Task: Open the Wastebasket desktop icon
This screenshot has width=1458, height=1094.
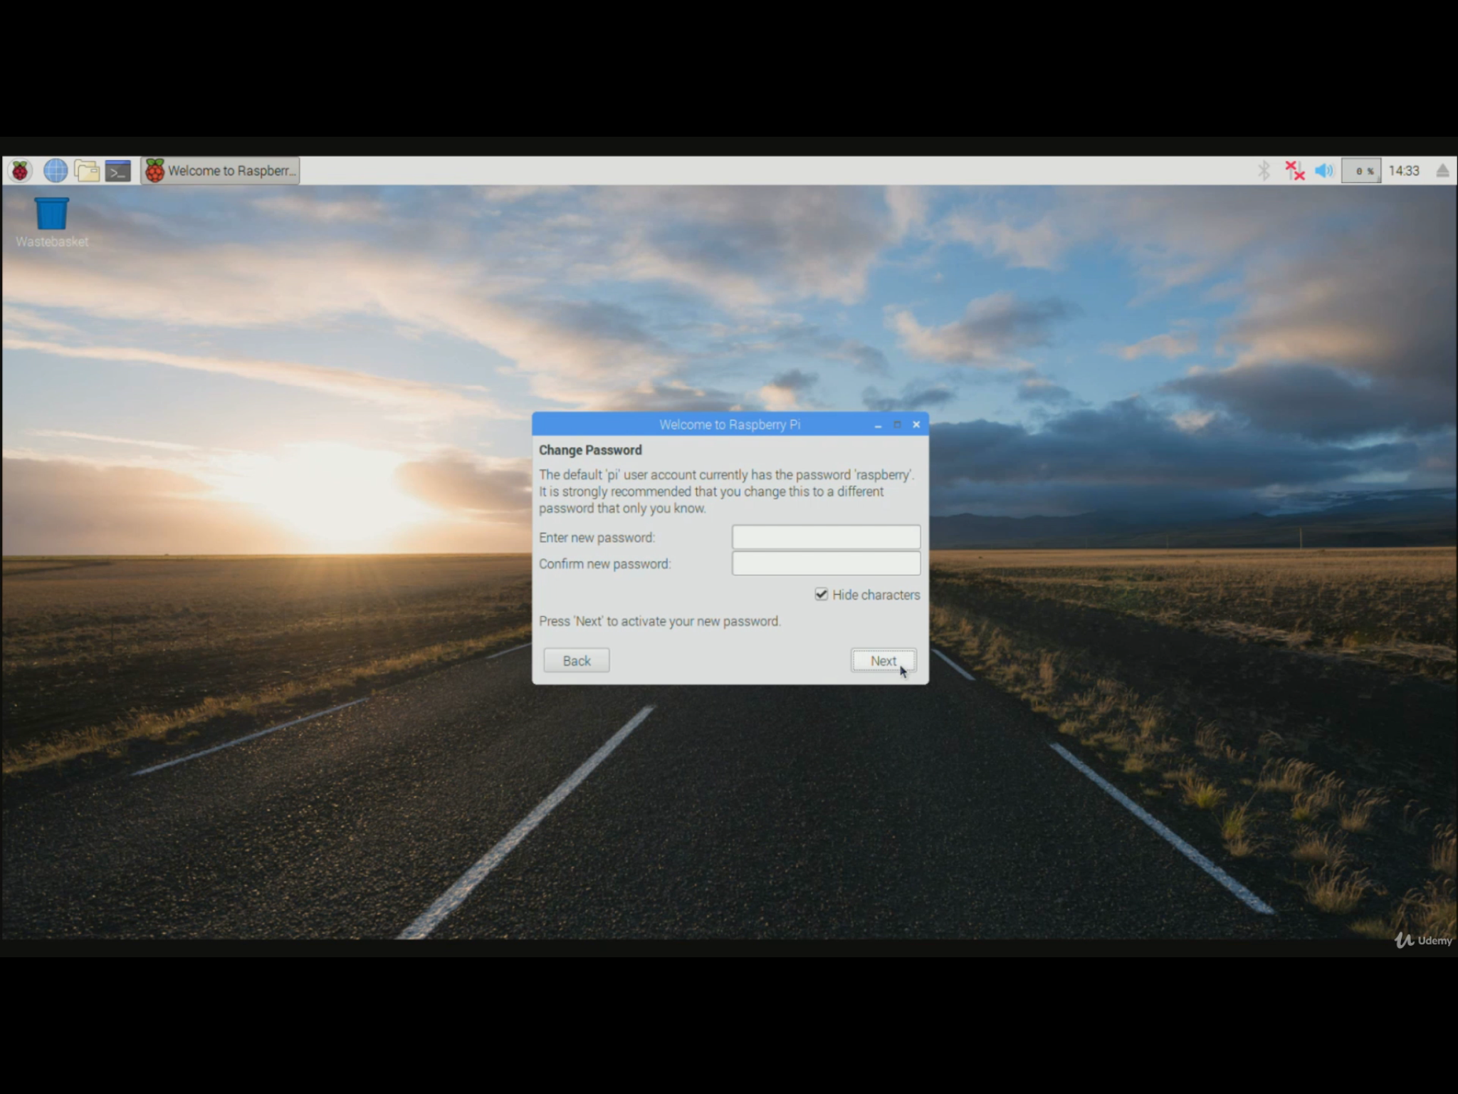Action: 51,223
